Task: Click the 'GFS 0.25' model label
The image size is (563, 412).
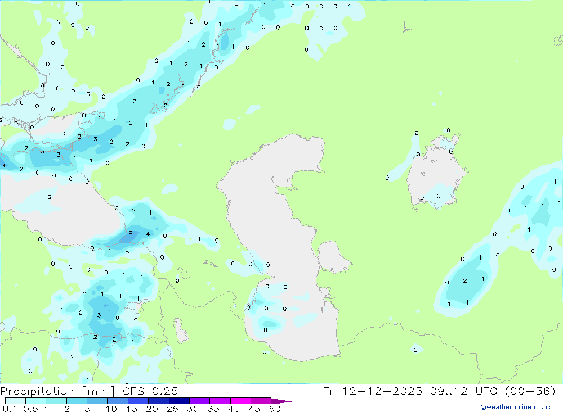Action: click(x=150, y=391)
